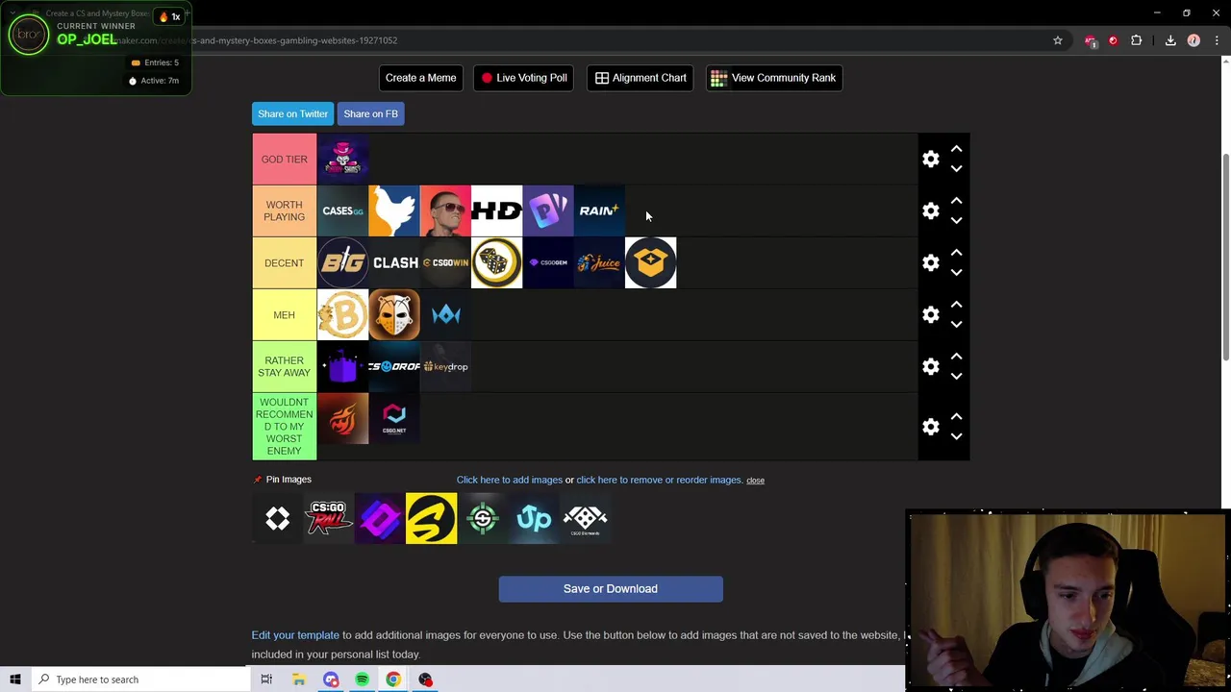This screenshot has width=1231, height=692.
Task: Select the BIG logo in DECENT row
Action: pyautogui.click(x=342, y=262)
